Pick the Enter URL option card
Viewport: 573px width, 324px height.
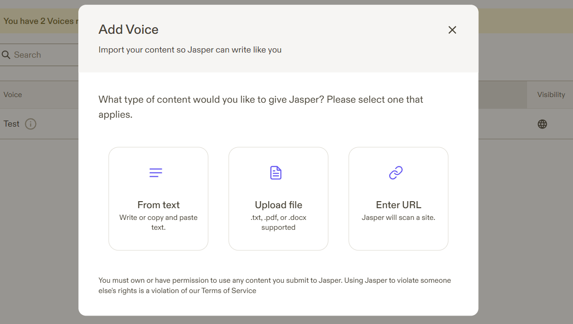click(x=399, y=199)
